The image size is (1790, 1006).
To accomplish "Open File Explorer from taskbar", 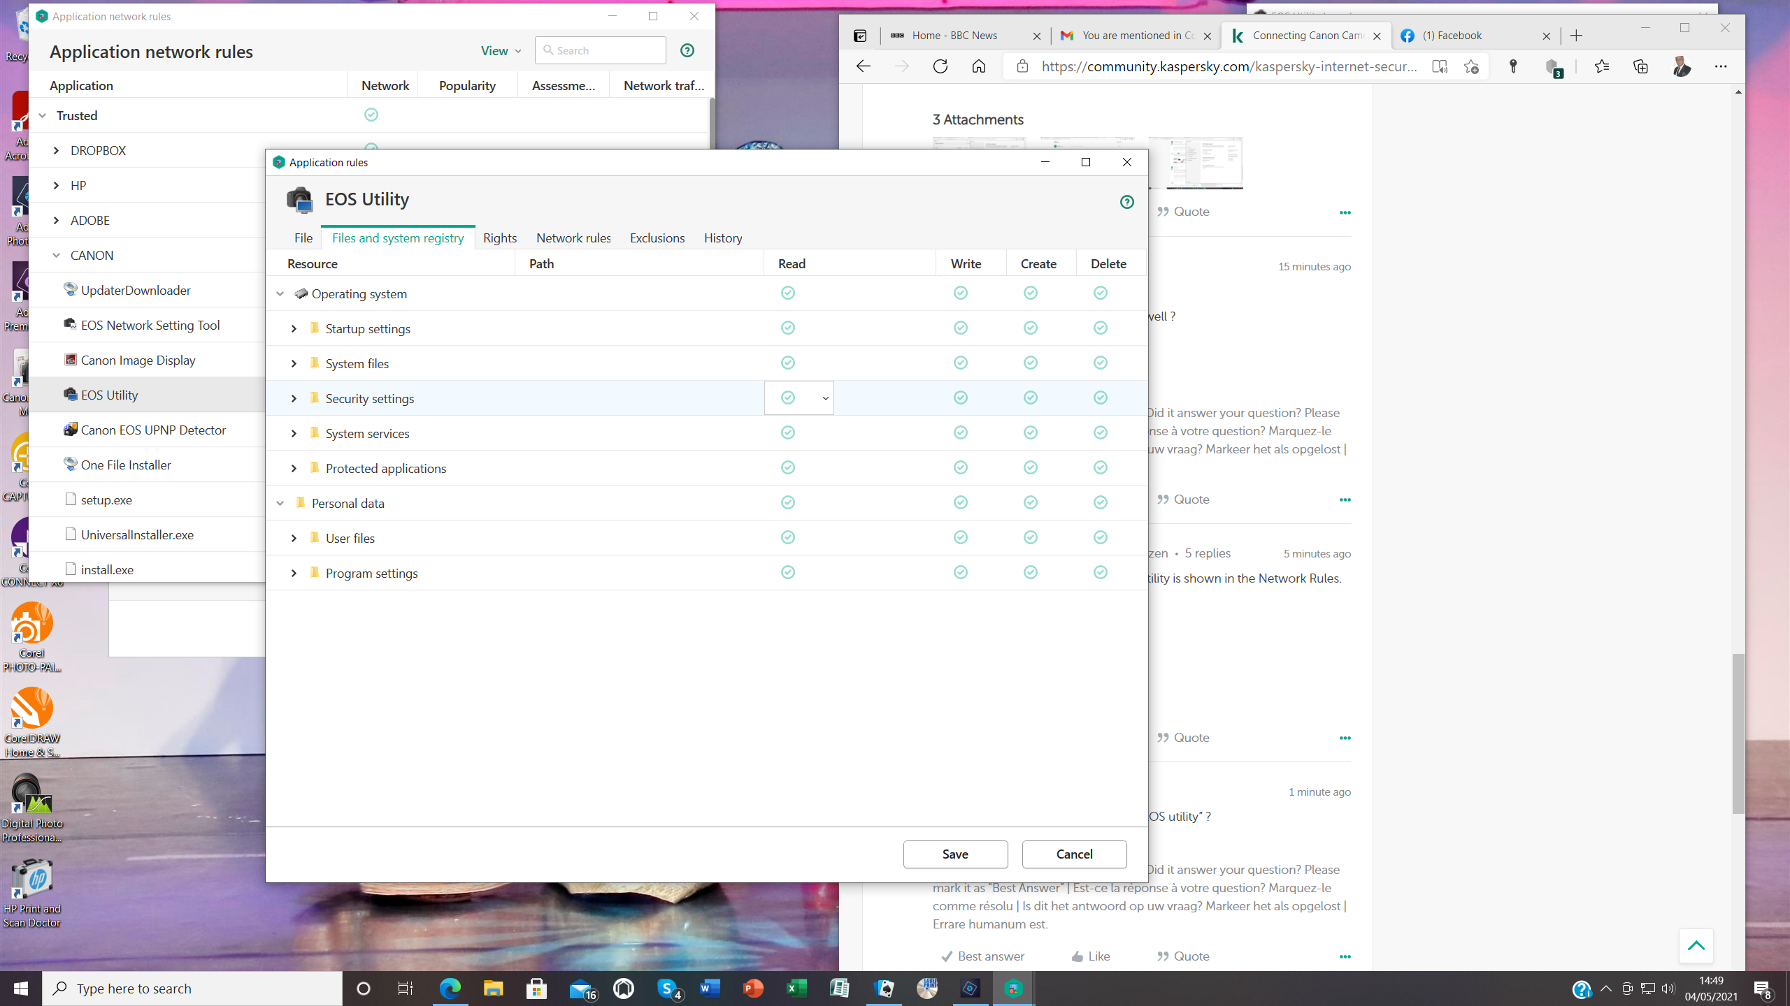I will (x=493, y=989).
